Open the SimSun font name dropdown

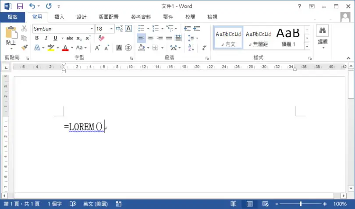[92, 29]
